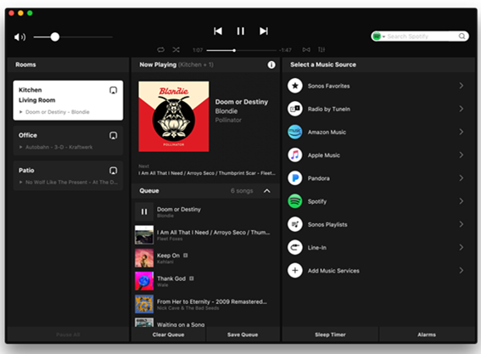Expand Pandora chevron

[461, 178]
